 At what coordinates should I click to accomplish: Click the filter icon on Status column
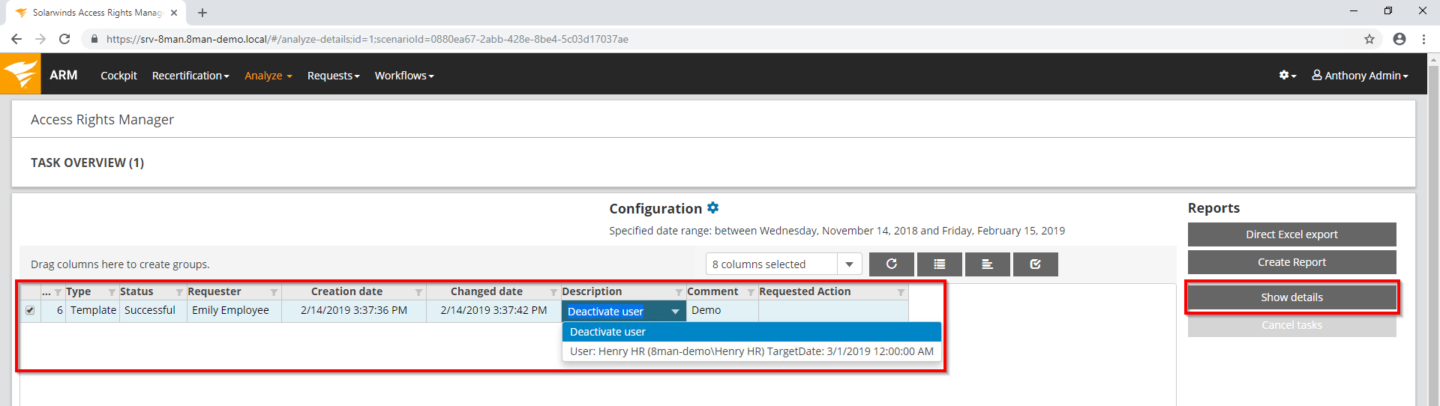click(x=179, y=292)
